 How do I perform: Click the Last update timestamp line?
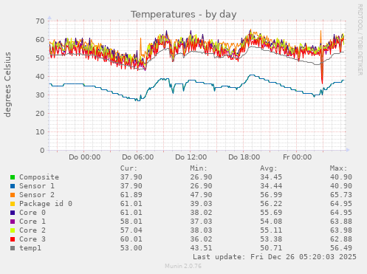pyautogui.click(x=275, y=257)
